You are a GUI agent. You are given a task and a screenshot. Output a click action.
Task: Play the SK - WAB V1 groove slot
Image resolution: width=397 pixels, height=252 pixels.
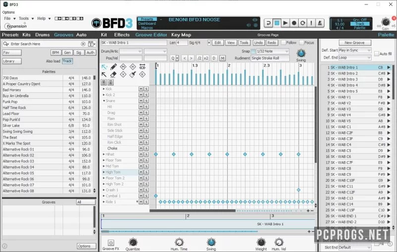[389, 97]
